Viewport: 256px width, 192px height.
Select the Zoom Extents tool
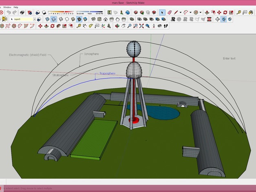pos(141,26)
